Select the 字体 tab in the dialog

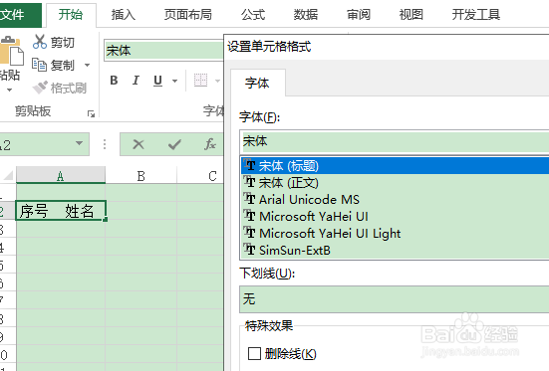click(x=257, y=84)
